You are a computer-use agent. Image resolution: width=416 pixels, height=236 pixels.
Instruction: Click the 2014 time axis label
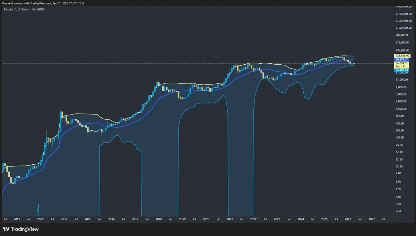pos(64,219)
